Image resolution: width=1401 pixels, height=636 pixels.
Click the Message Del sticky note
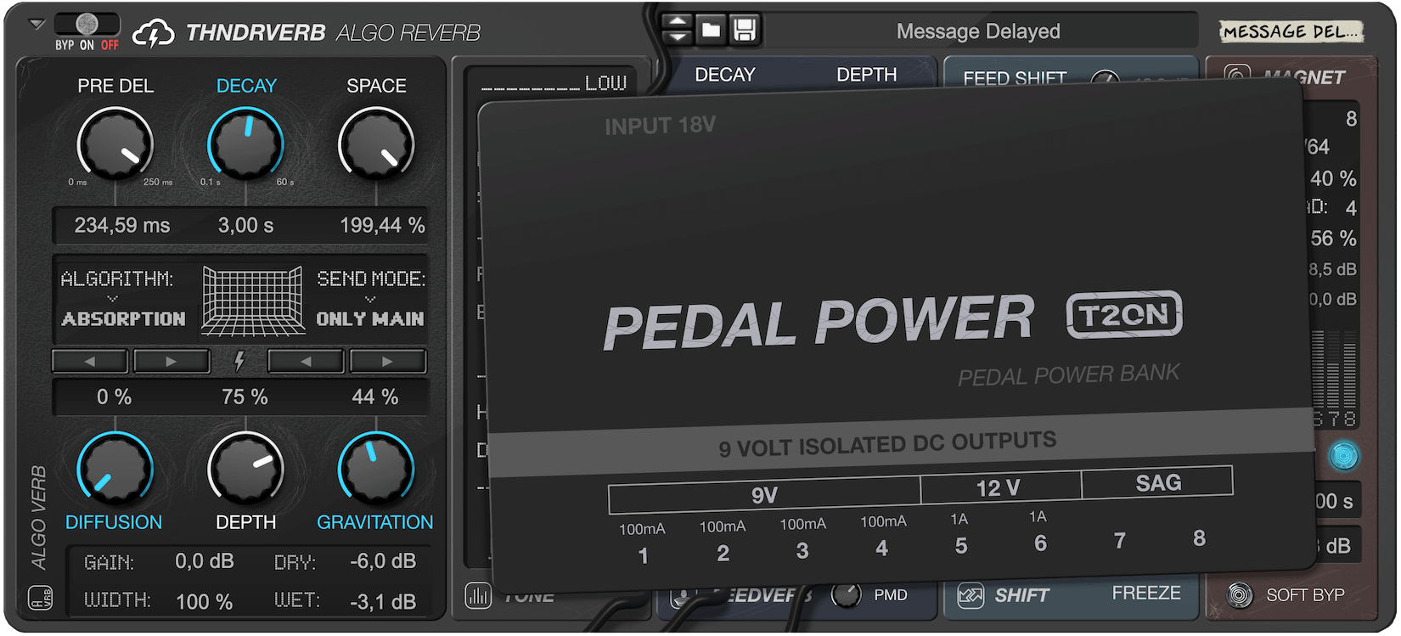1291,32
